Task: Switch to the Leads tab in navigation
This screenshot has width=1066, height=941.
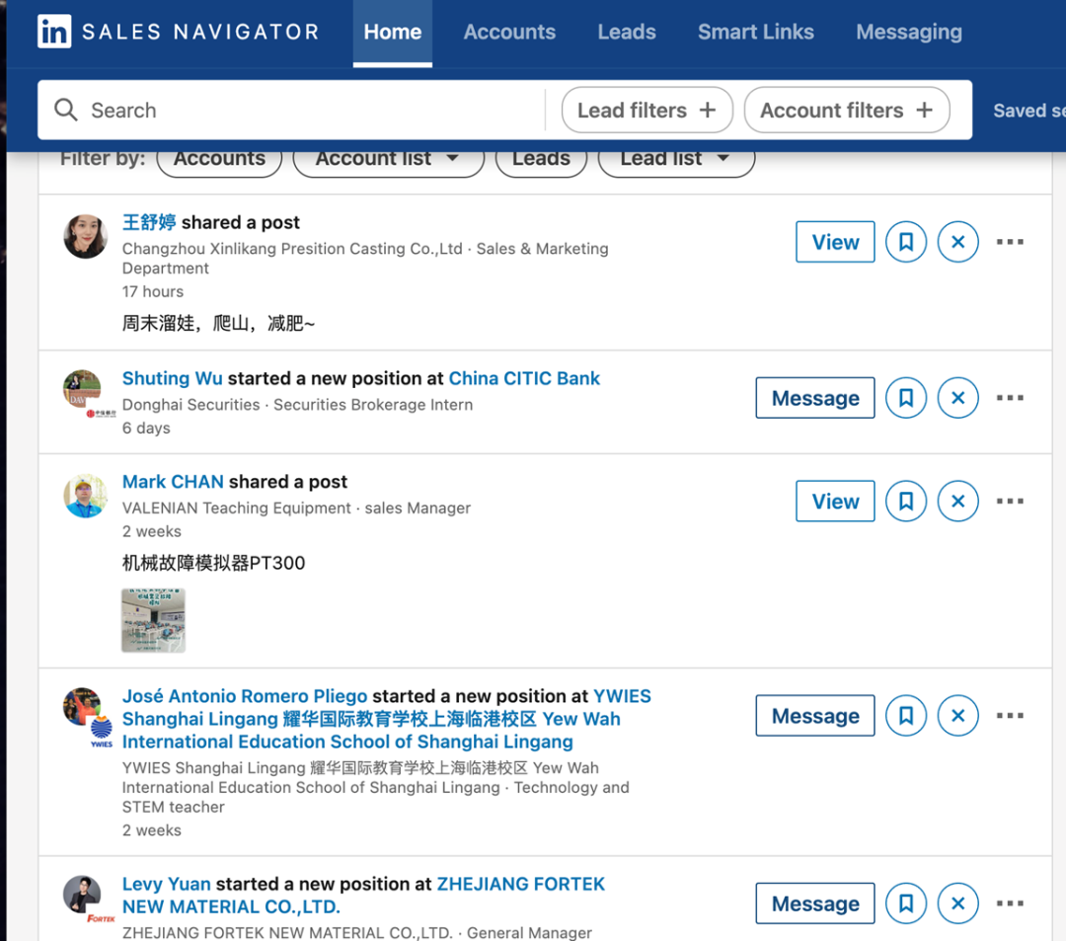Action: click(x=626, y=32)
